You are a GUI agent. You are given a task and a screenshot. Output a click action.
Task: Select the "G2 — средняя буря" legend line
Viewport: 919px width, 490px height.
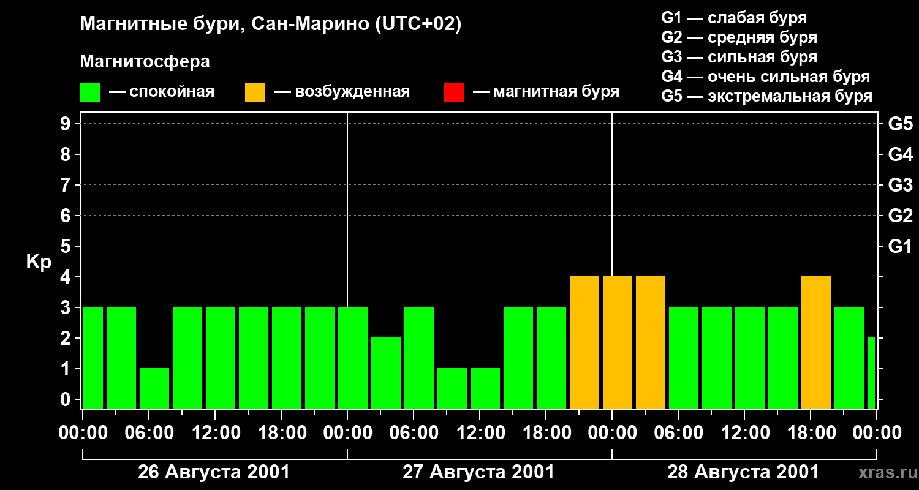[739, 37]
